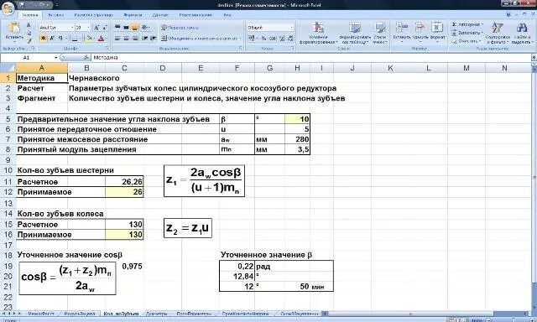This screenshot has width=537, height=322.
Task: Switch to Review (Рецензирование) tab
Action: (x=196, y=15)
